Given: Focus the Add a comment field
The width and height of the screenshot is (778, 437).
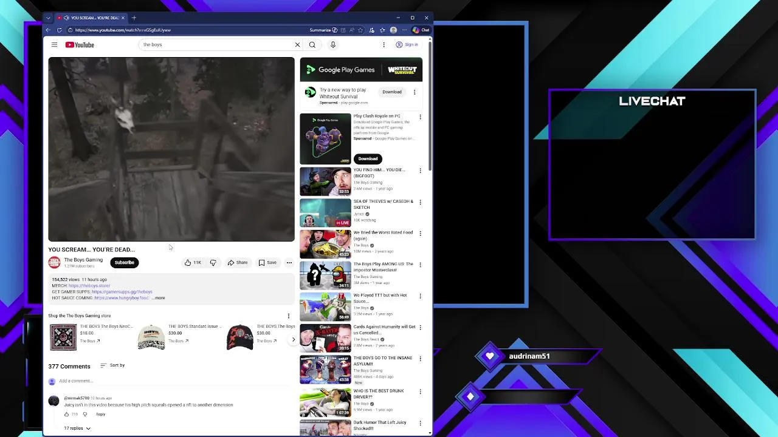Looking at the screenshot, I should point(176,381).
